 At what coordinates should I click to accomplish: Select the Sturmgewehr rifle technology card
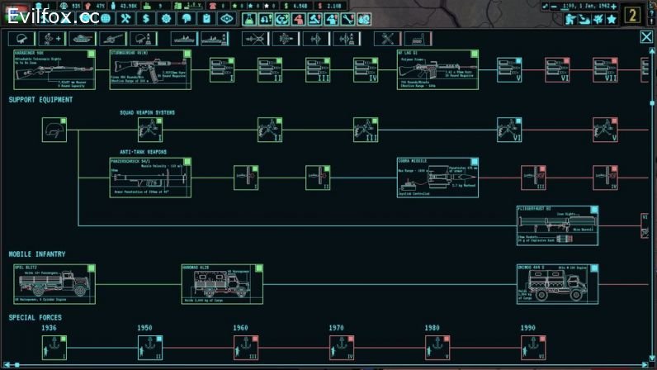[x=150, y=69]
